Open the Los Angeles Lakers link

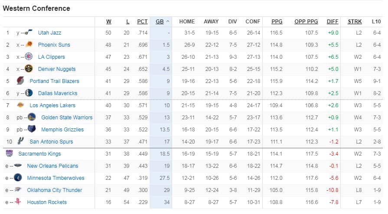(x=52, y=105)
